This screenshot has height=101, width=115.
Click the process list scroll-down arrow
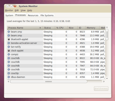point(107,78)
